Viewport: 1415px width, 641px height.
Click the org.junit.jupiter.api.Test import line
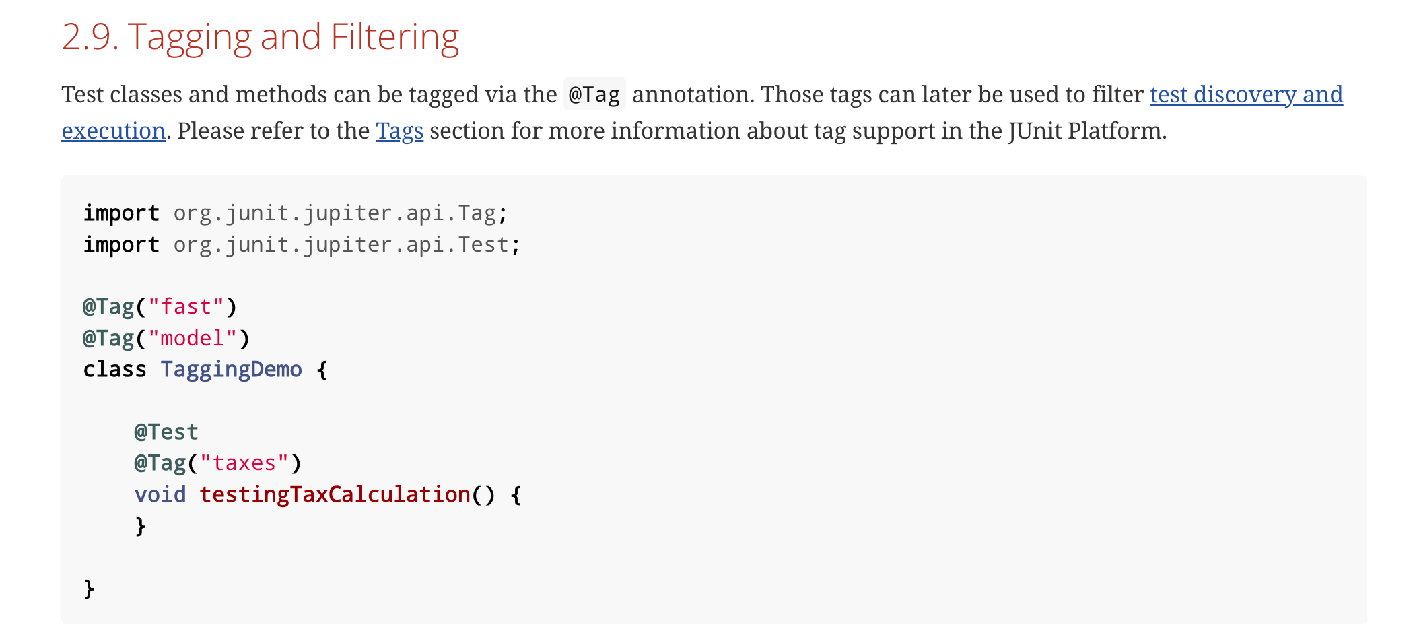[x=302, y=245]
